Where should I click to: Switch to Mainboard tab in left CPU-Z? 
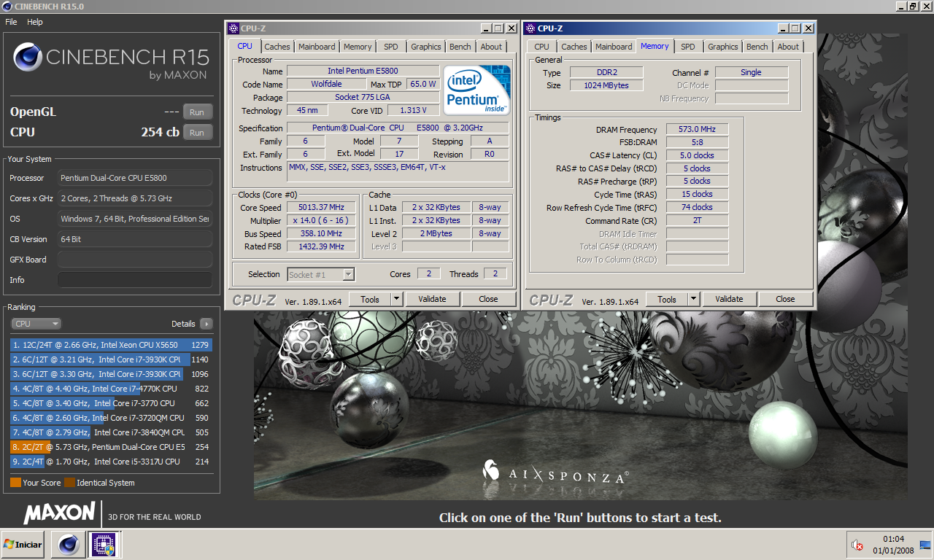pyautogui.click(x=317, y=47)
